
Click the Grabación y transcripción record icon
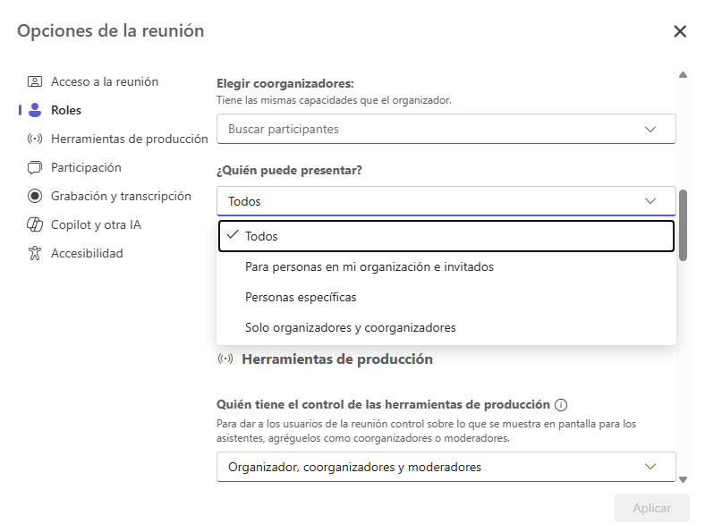click(x=35, y=196)
